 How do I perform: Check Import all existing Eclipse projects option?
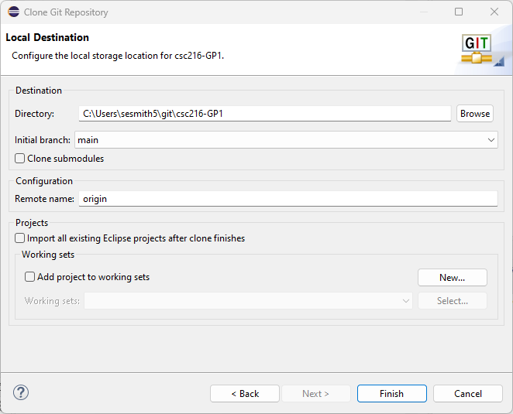(19, 238)
